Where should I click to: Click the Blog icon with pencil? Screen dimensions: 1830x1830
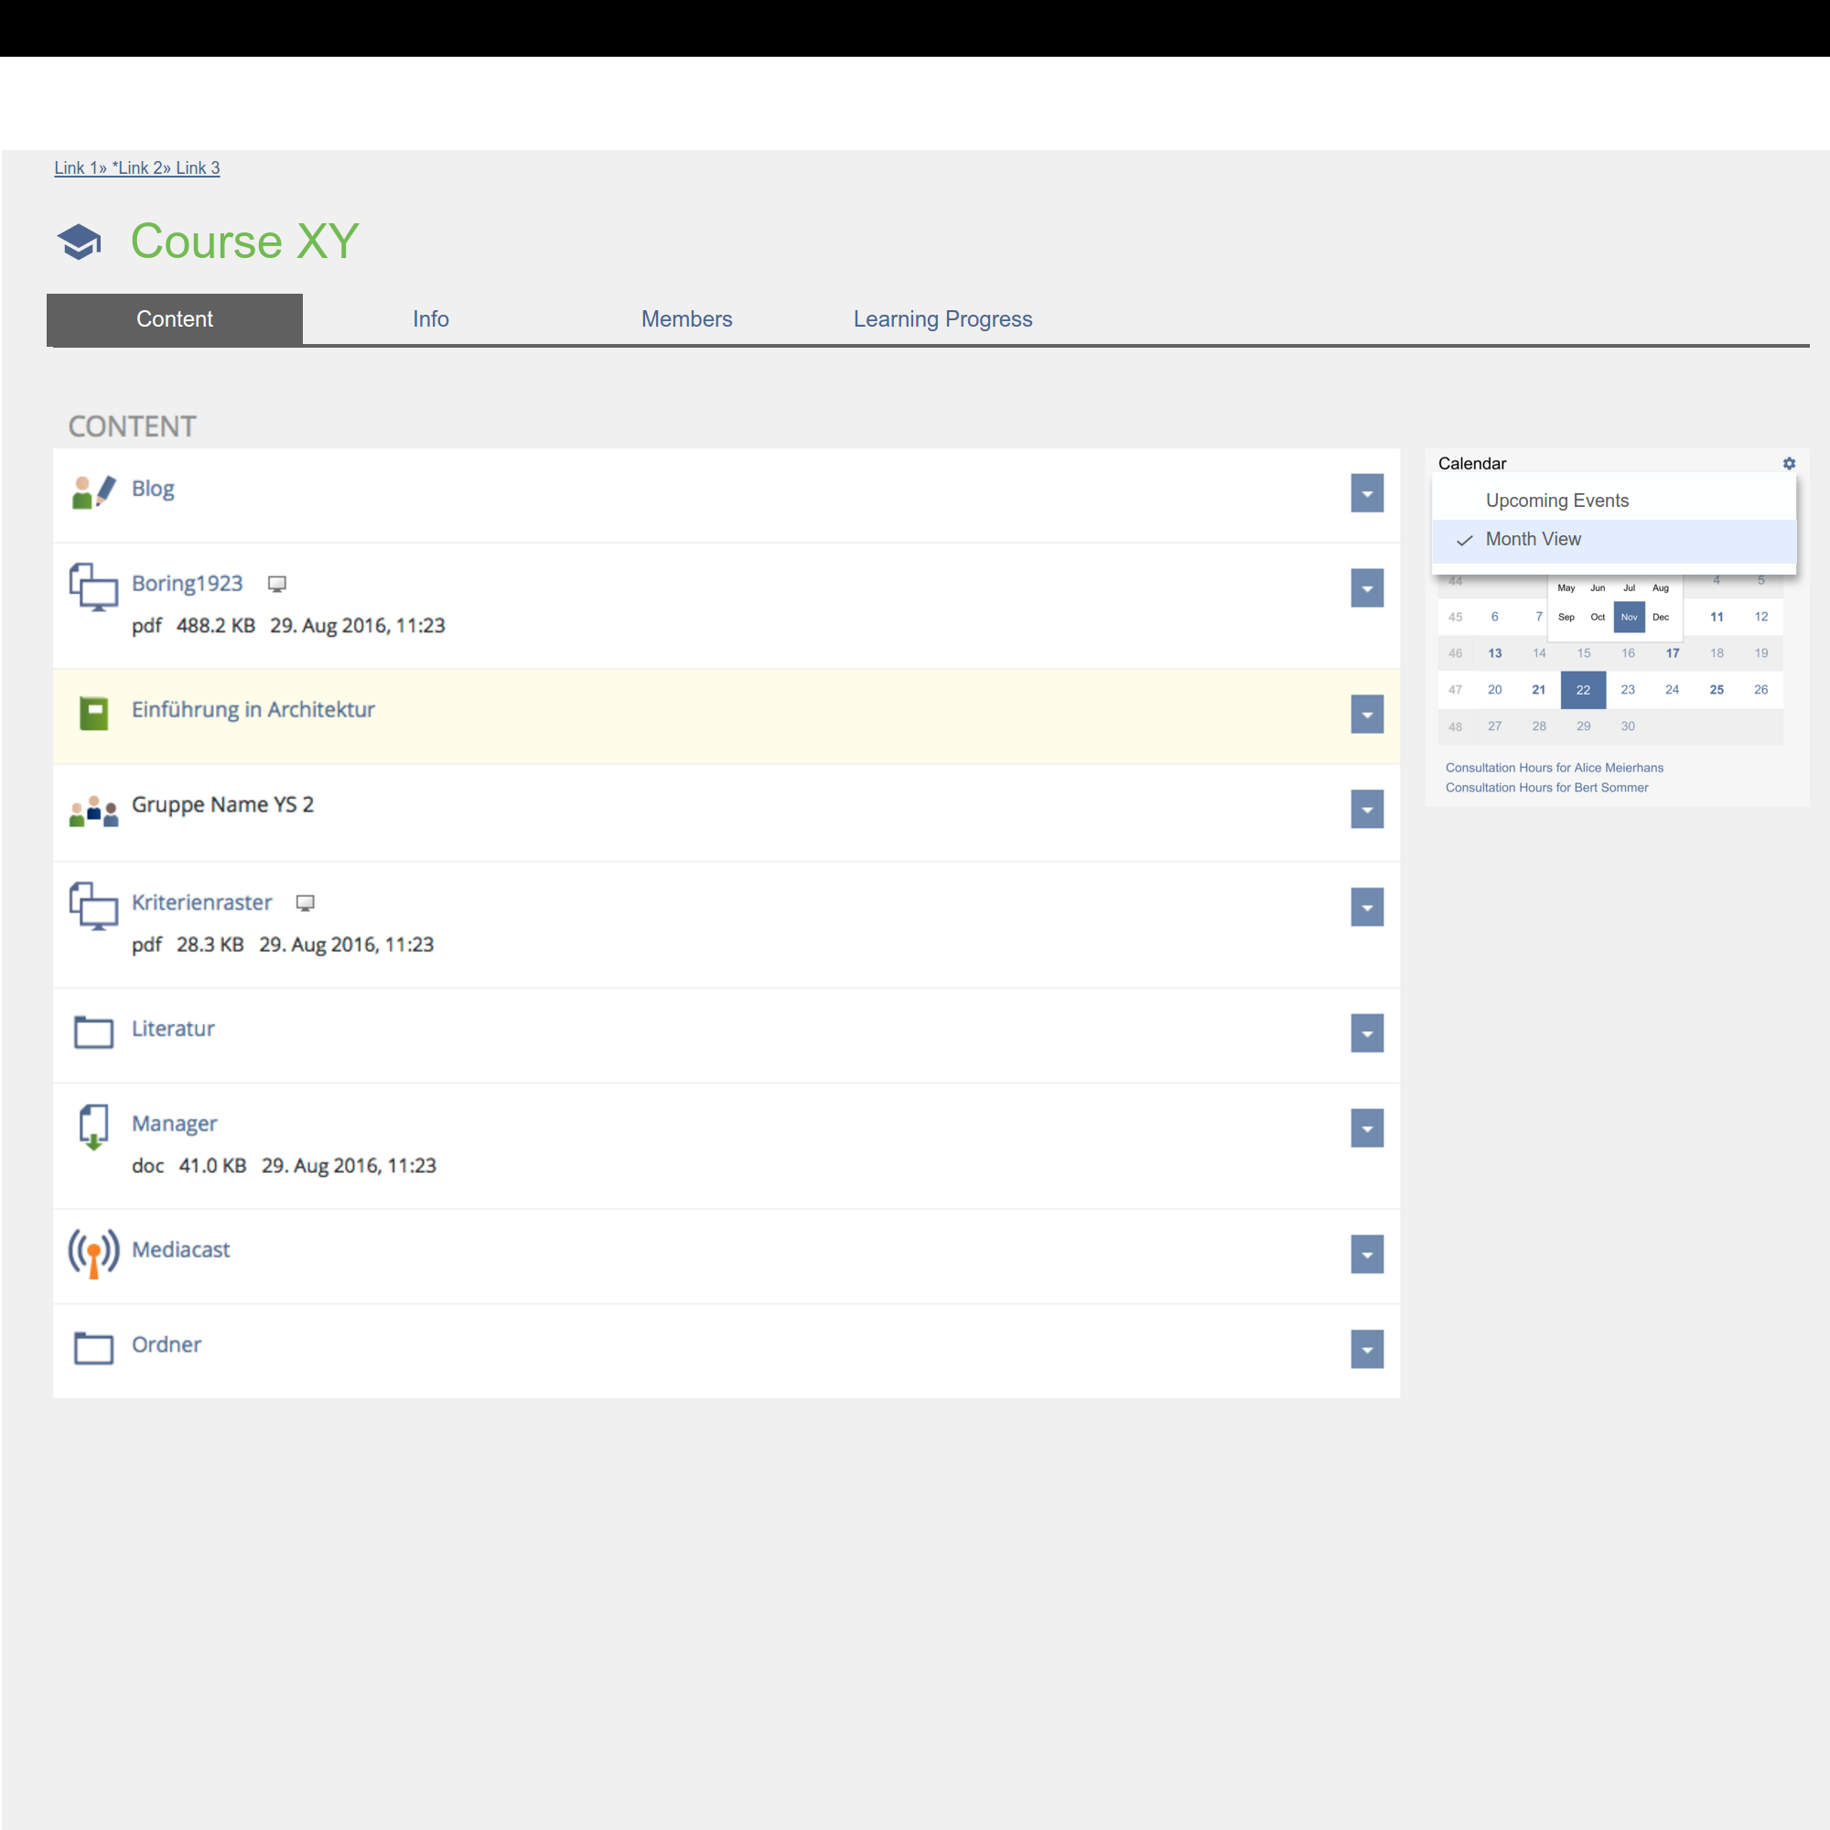click(92, 491)
